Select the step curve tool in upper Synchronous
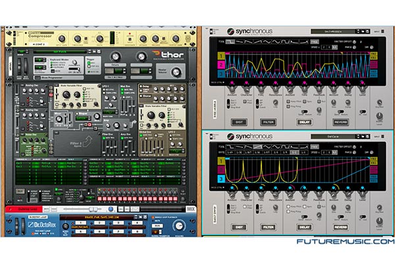 coord(230,41)
